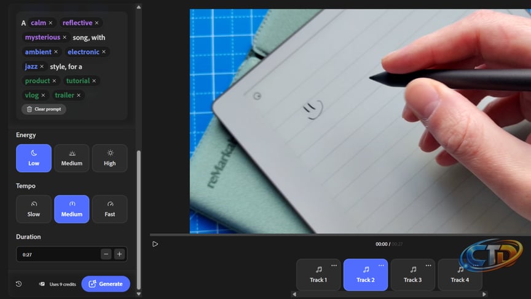
Task: Open Track 3 more options menu
Action: (428, 265)
